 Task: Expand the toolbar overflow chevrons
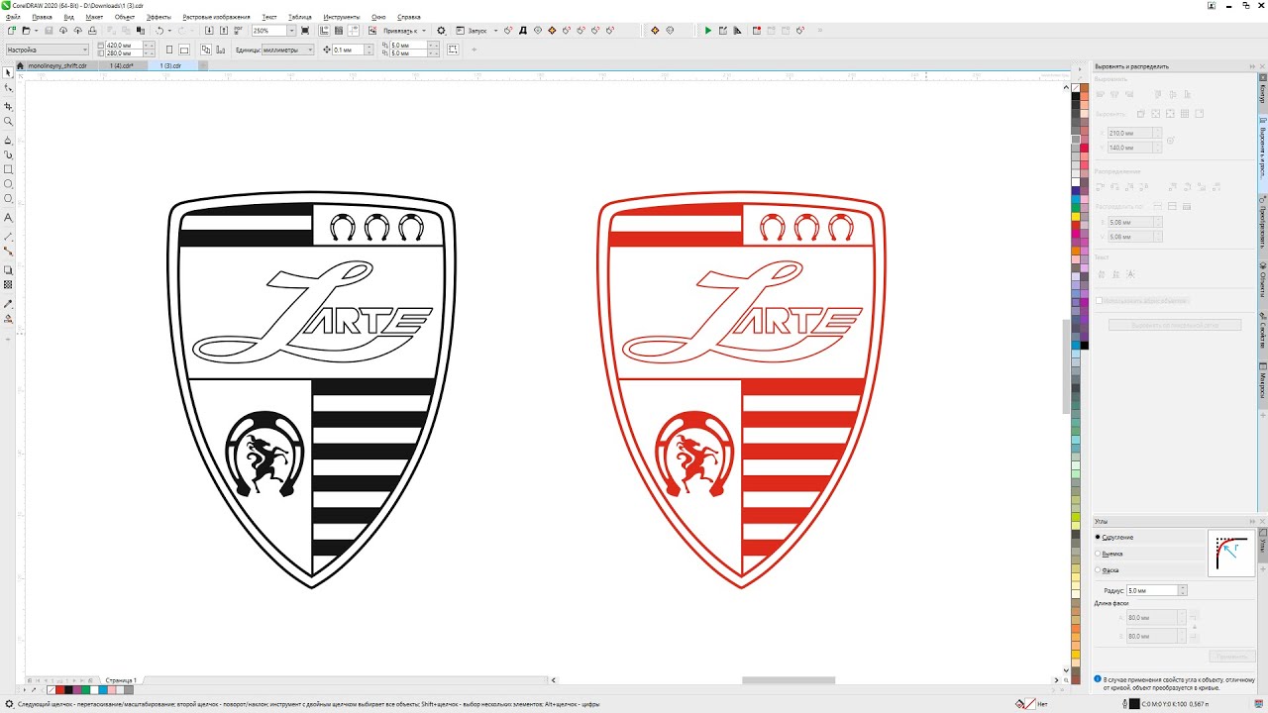point(820,31)
